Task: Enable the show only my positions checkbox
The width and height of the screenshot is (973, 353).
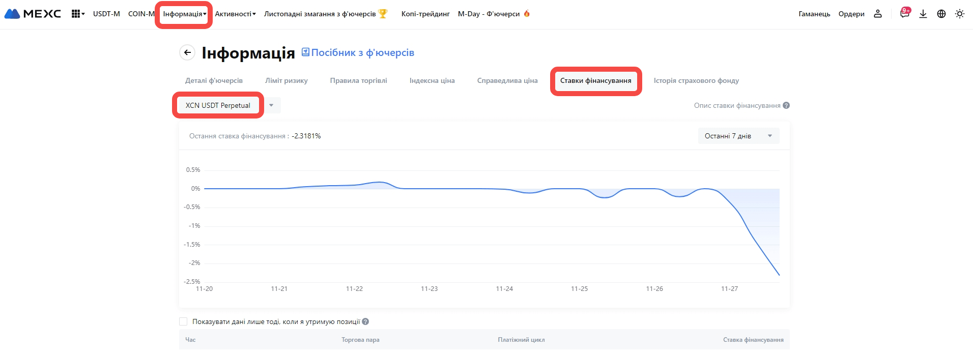Action: click(183, 321)
